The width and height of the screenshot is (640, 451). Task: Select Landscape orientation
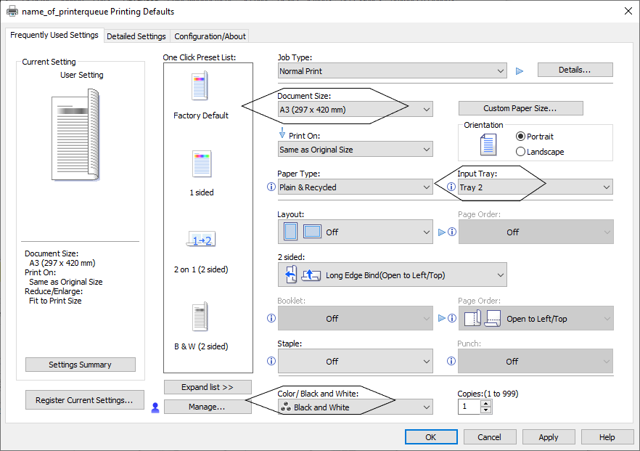pyautogui.click(x=521, y=152)
